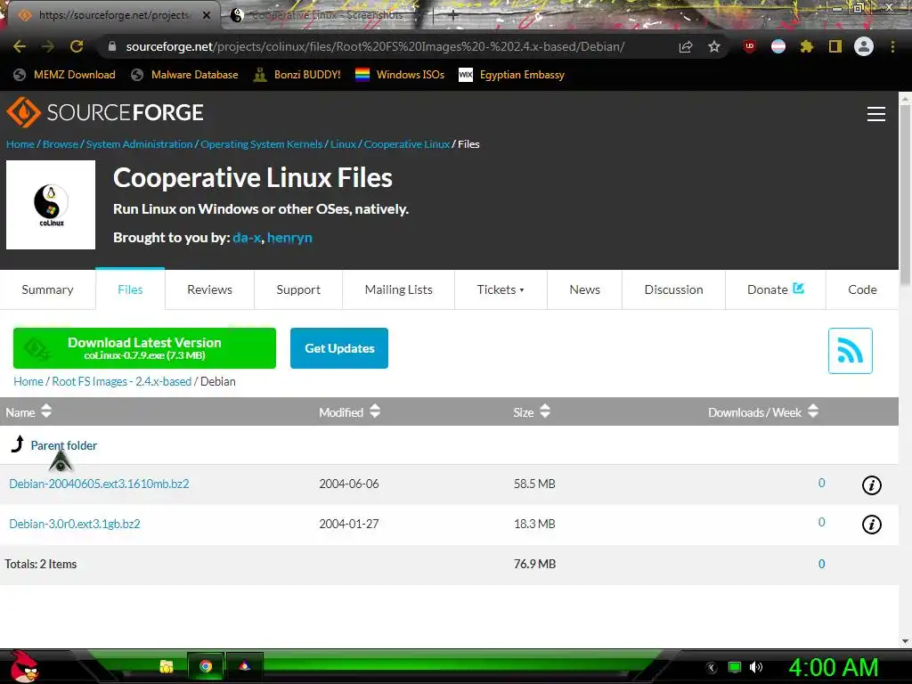
Task: Open the RSS feed icon
Action: coord(851,351)
